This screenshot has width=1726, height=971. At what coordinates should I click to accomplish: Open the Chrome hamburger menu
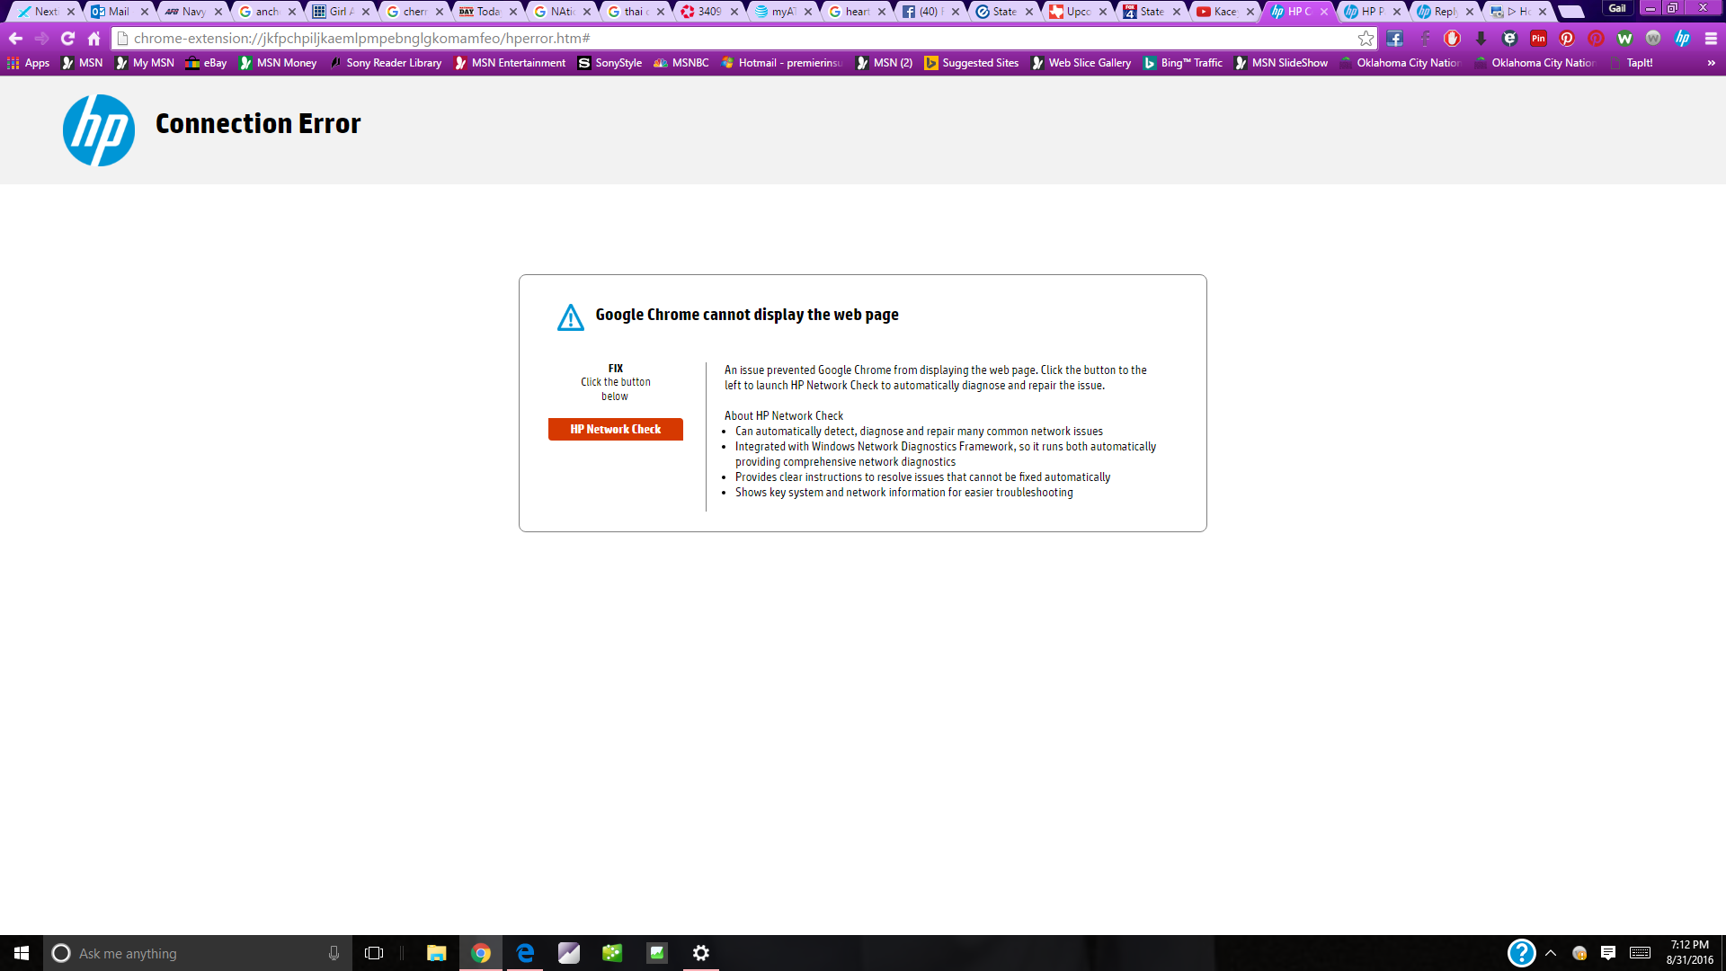tap(1711, 39)
